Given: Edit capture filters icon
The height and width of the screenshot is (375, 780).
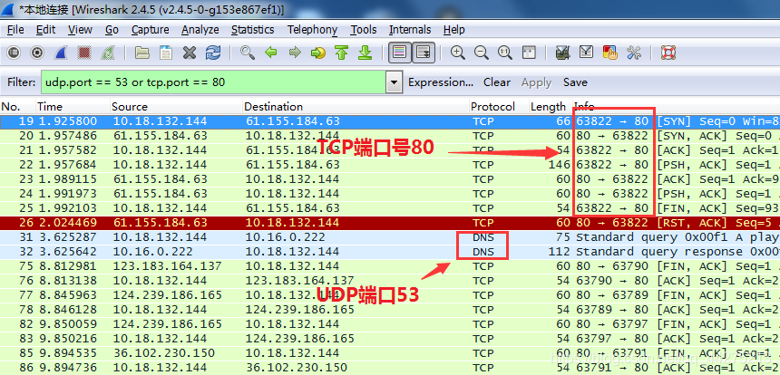Looking at the screenshot, I should pyautogui.click(x=562, y=53).
